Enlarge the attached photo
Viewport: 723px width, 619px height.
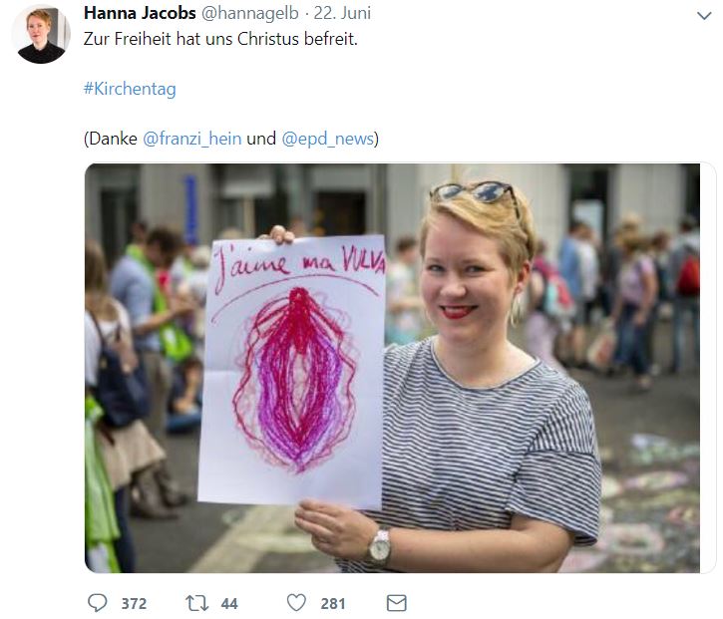(392, 368)
